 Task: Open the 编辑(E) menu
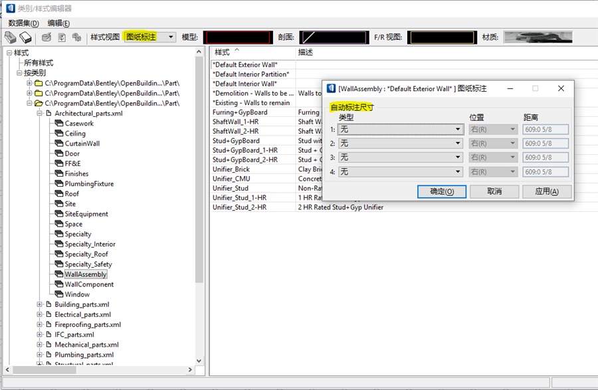(58, 23)
